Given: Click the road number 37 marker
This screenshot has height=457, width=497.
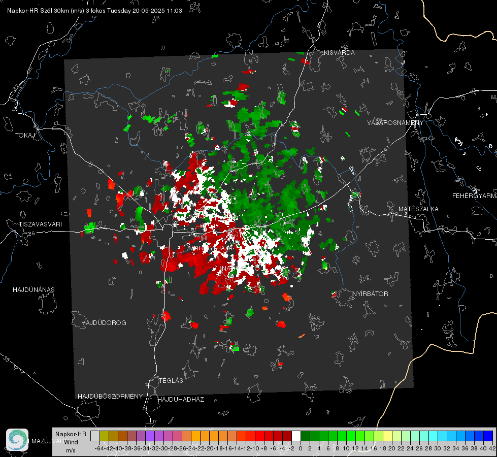Looking at the screenshot, I should 16,87.
